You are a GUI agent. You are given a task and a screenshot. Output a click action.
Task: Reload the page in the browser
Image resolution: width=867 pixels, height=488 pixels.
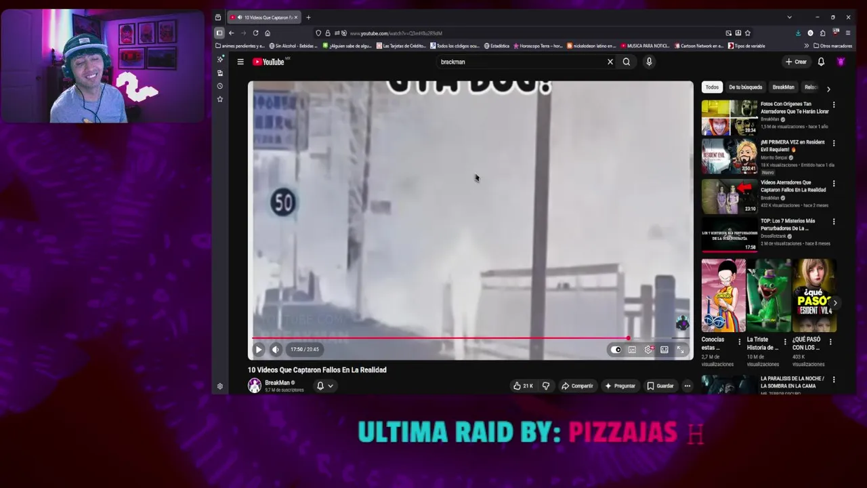[x=255, y=33]
